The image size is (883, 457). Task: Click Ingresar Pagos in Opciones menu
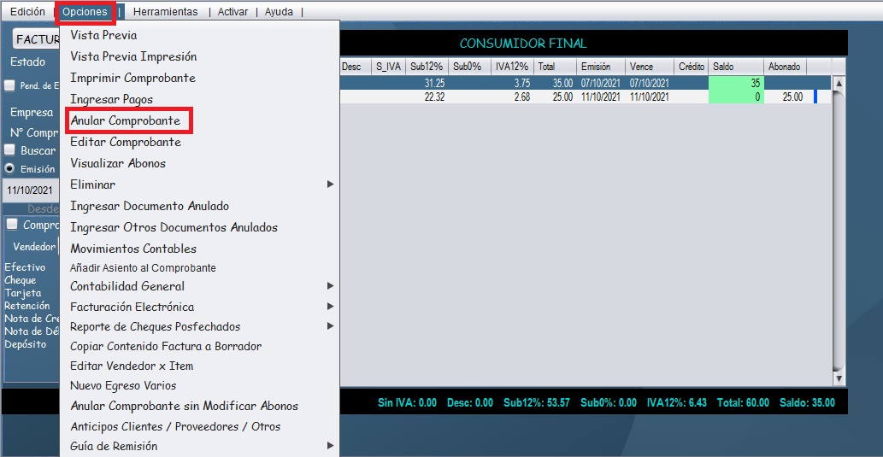(x=112, y=99)
